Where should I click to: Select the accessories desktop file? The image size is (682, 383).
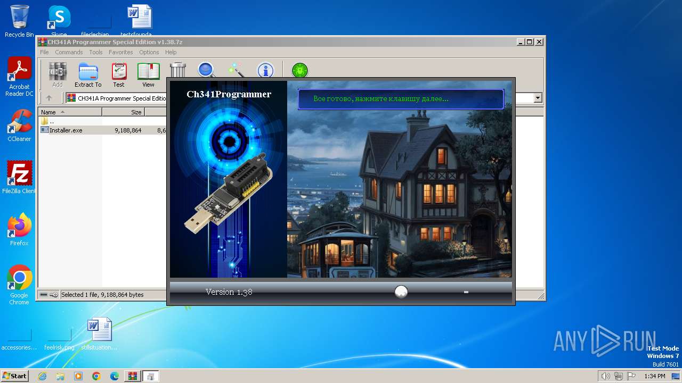click(19, 340)
